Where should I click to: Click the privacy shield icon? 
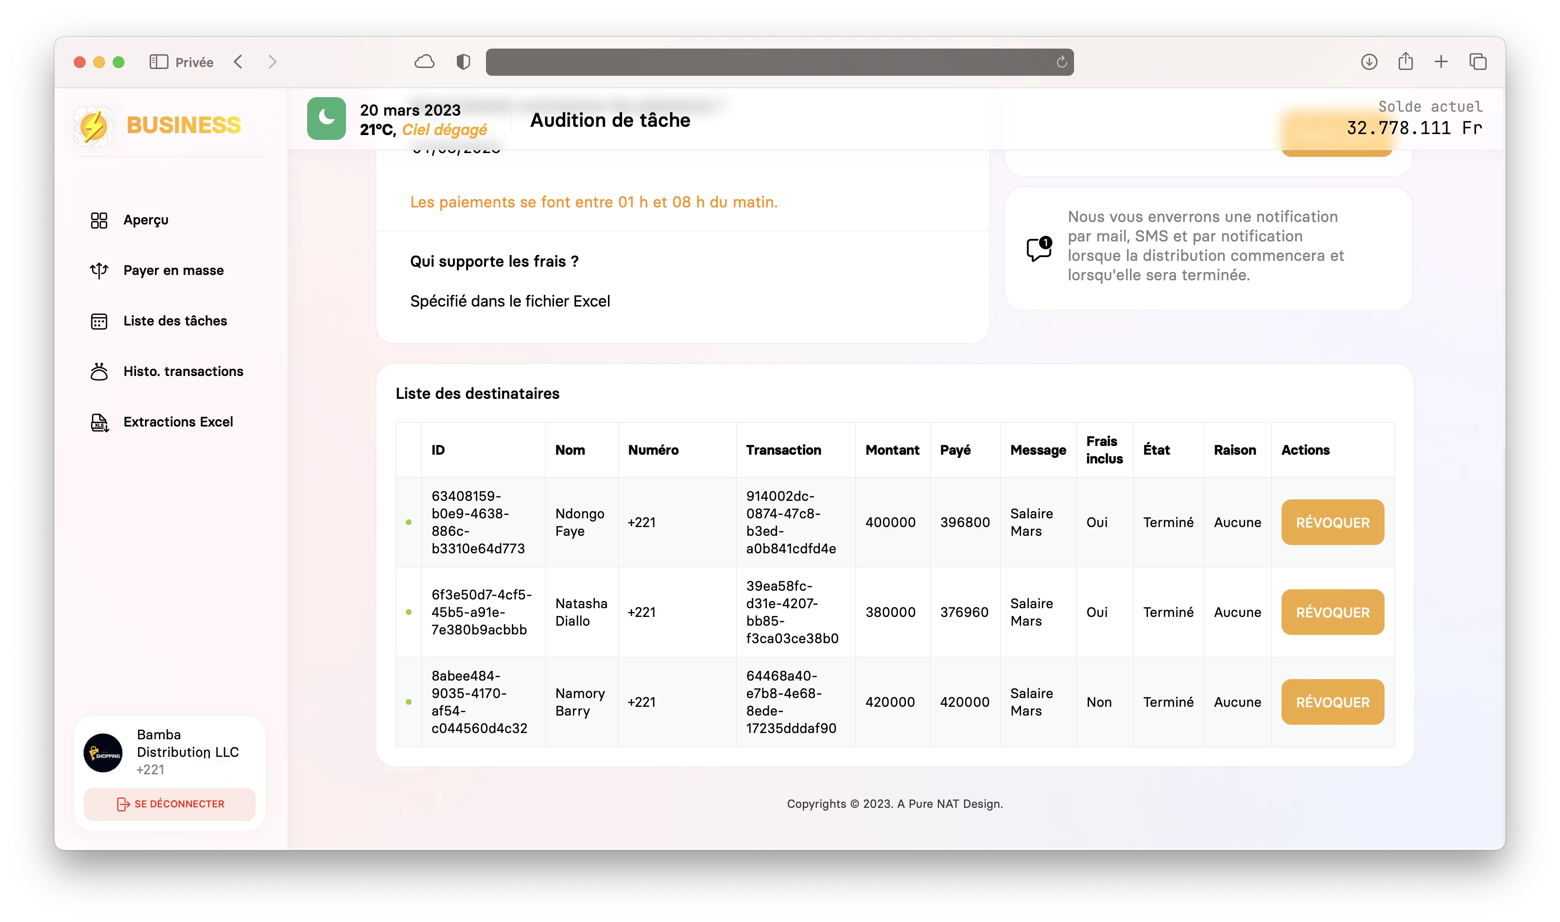pos(463,62)
